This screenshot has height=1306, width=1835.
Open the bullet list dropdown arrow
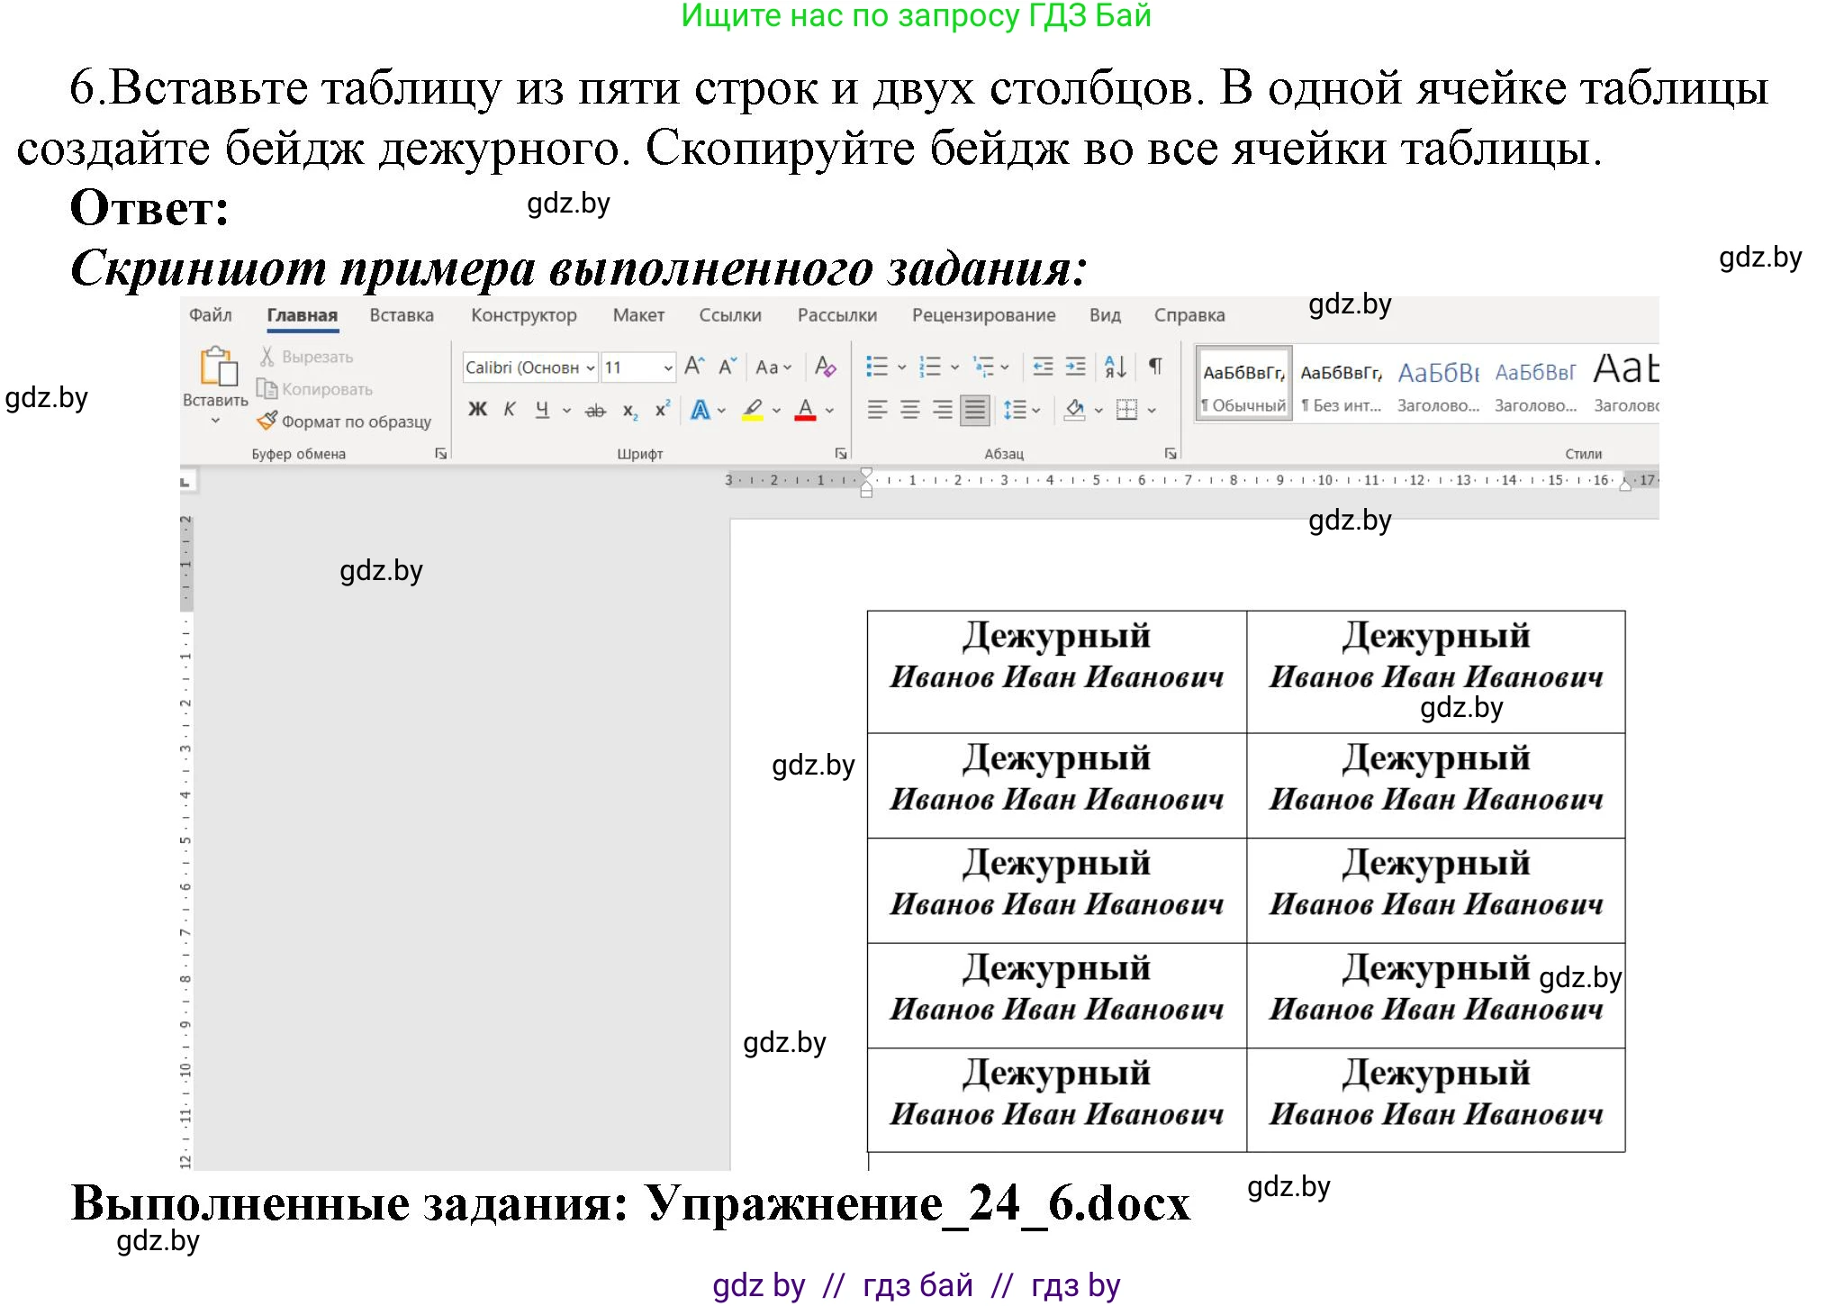pos(900,366)
